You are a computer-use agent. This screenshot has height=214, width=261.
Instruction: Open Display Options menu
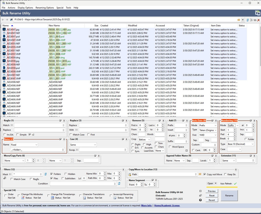click(25, 8)
